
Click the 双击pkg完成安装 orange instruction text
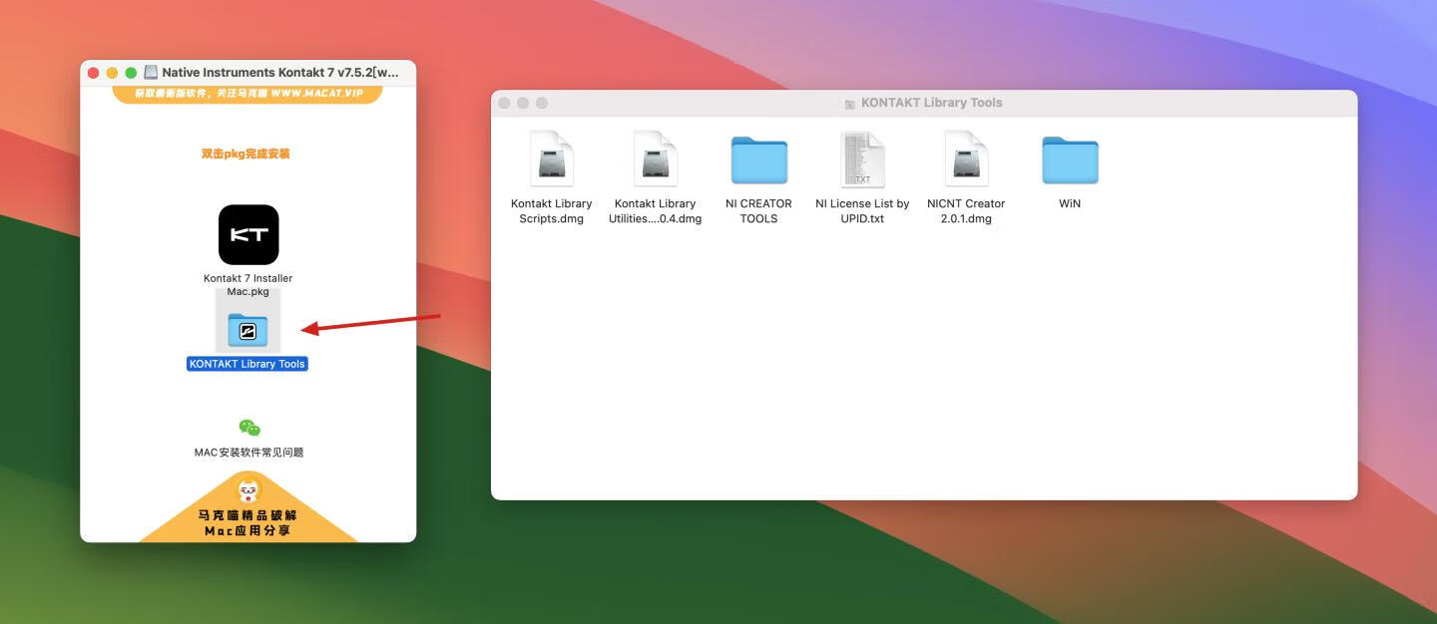(245, 154)
